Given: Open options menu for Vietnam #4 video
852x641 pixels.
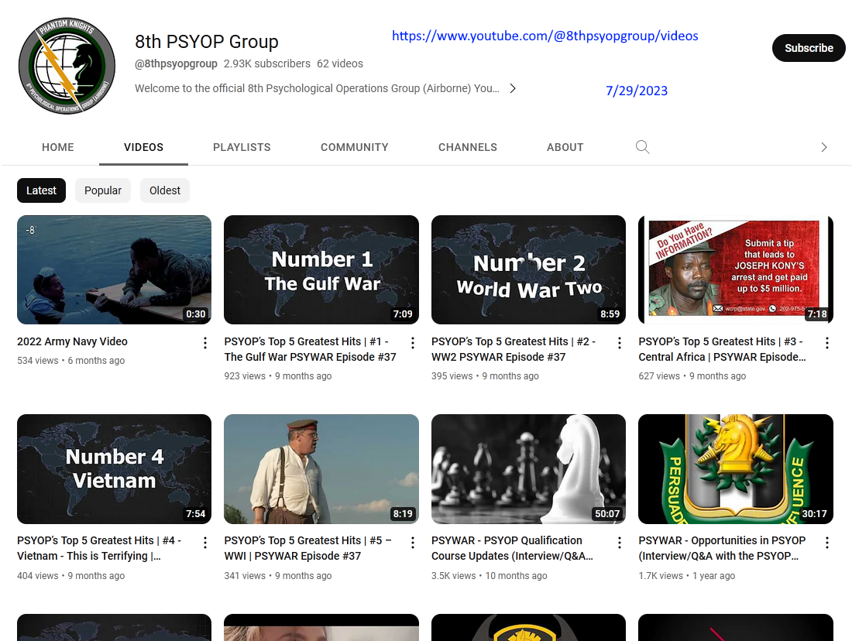Looking at the screenshot, I should (204, 542).
